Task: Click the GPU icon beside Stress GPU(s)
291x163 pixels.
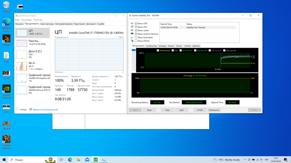Action: (x=132, y=41)
